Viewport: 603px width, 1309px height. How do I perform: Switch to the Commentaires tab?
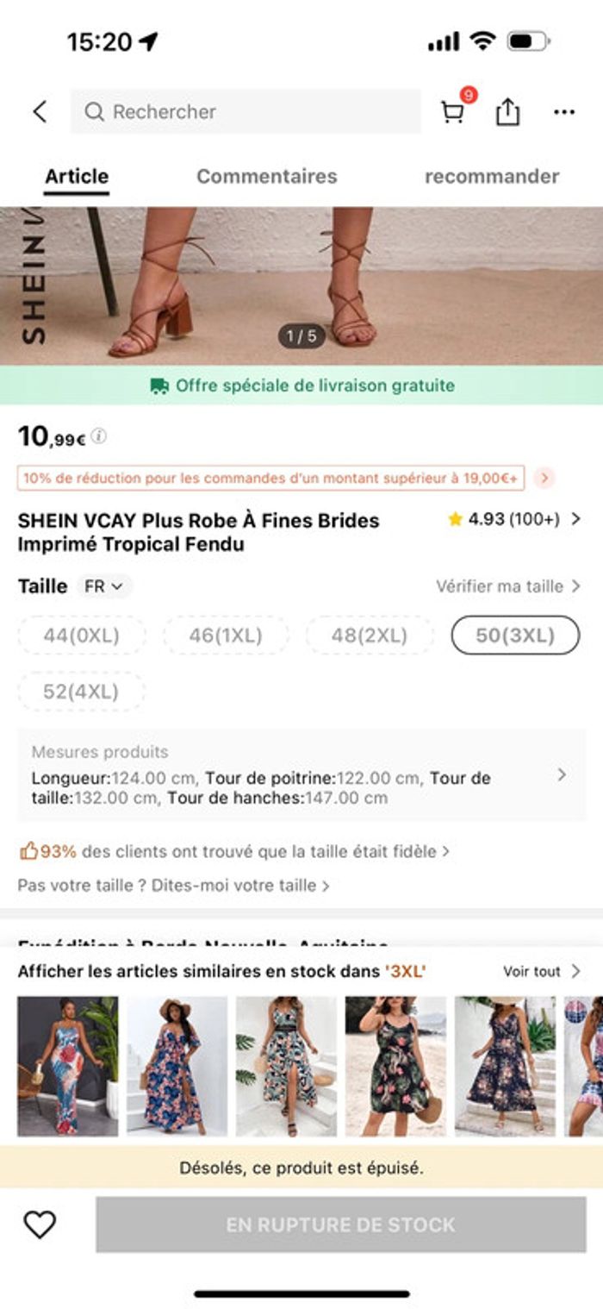point(266,177)
